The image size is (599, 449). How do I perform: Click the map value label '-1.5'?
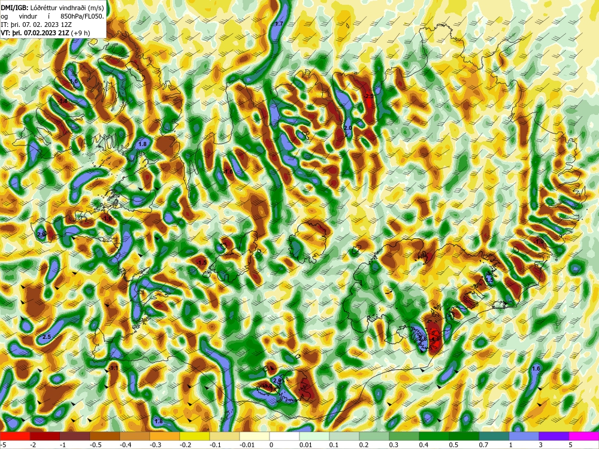pyautogui.click(x=201, y=263)
